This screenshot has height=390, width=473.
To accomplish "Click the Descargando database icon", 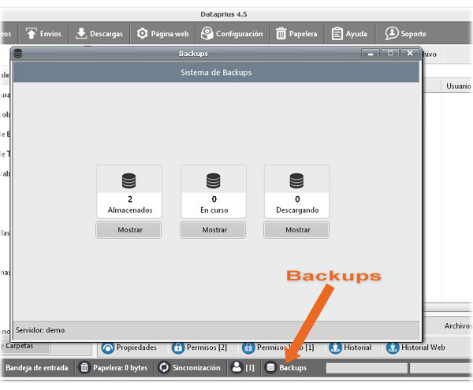I will point(296,181).
